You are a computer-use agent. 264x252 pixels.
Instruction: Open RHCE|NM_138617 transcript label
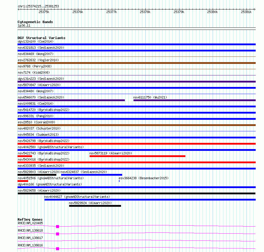pos(30,238)
